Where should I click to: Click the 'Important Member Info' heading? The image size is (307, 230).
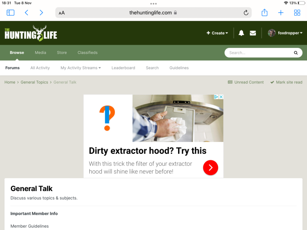pyautogui.click(x=34, y=213)
